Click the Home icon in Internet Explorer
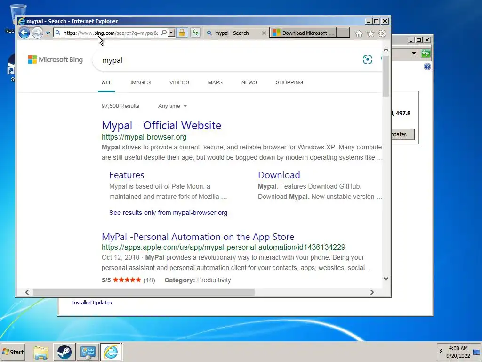Screen dimensions: 482x362 pos(359,33)
